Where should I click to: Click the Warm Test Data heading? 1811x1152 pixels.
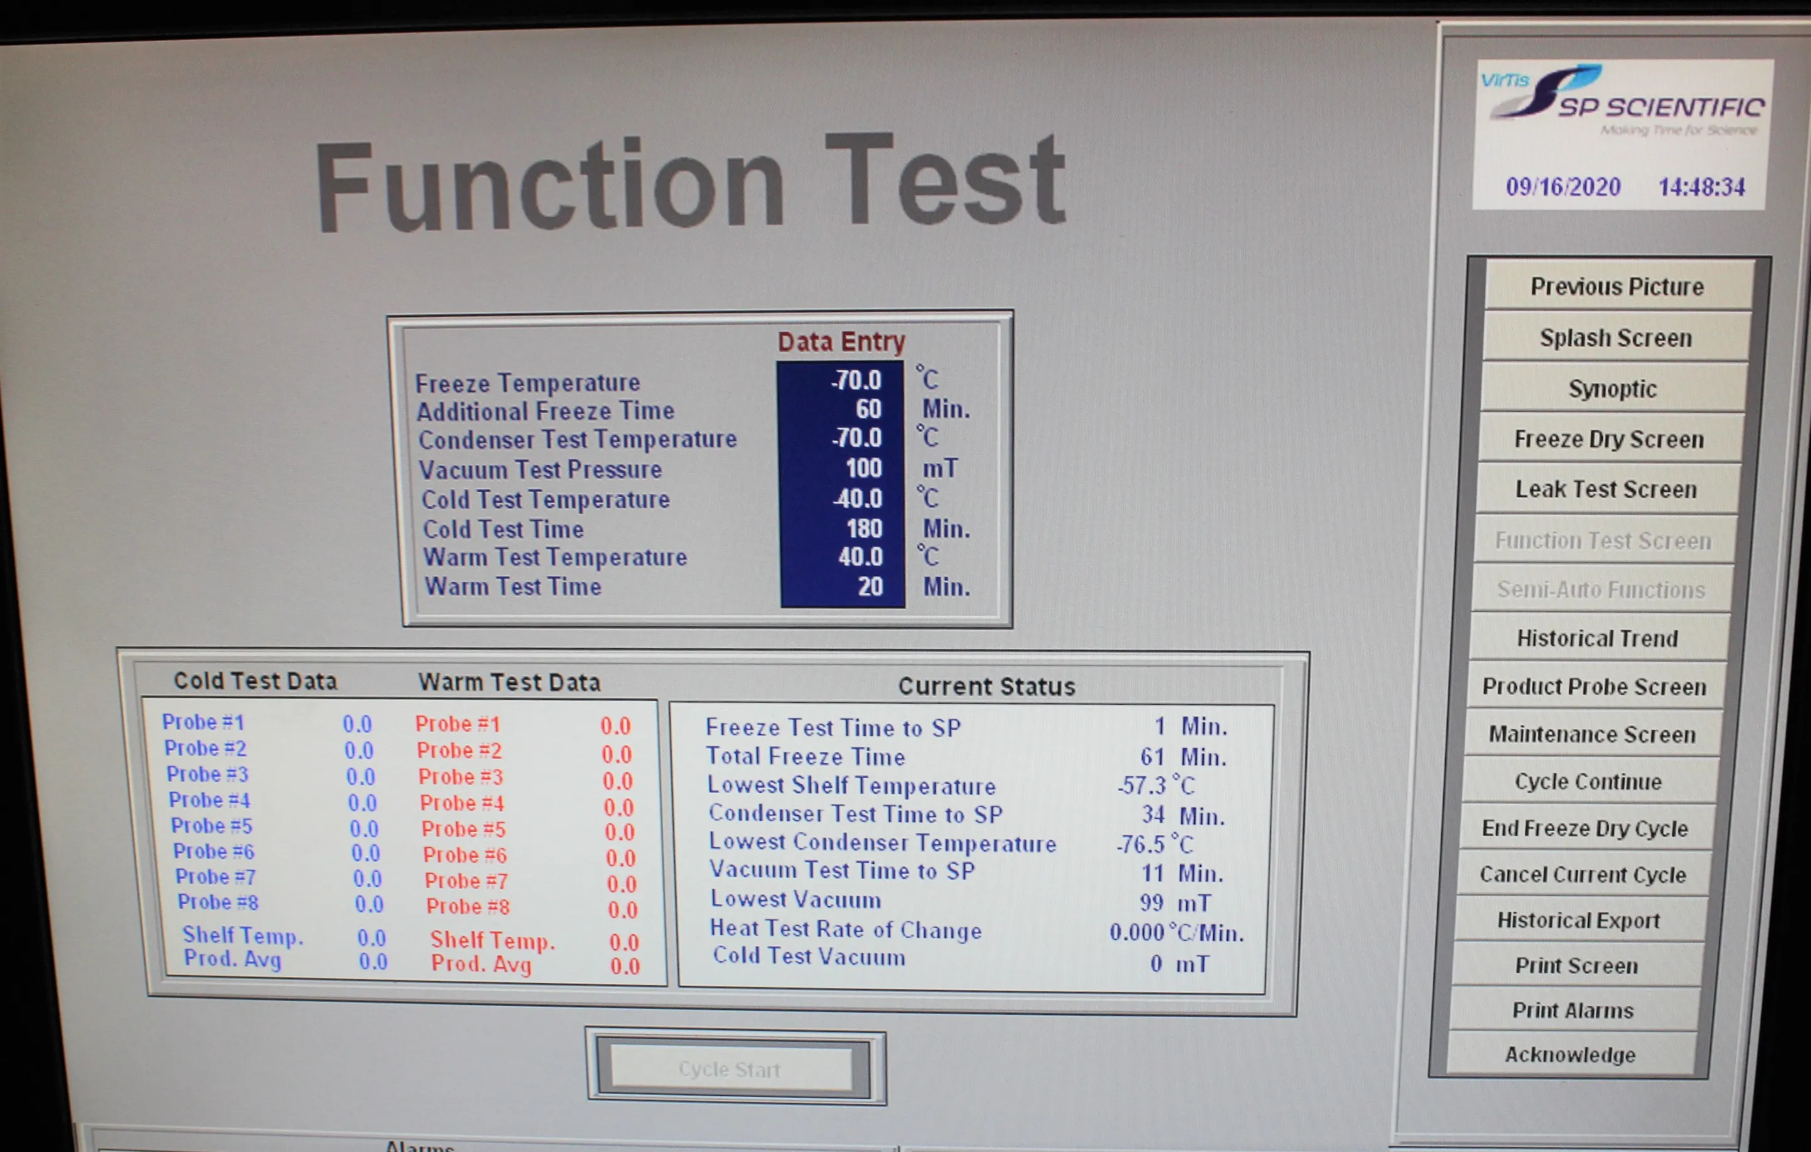509,682
